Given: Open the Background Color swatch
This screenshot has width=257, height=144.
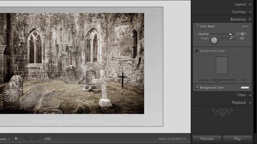Looking at the screenshot, I should 245,88.
